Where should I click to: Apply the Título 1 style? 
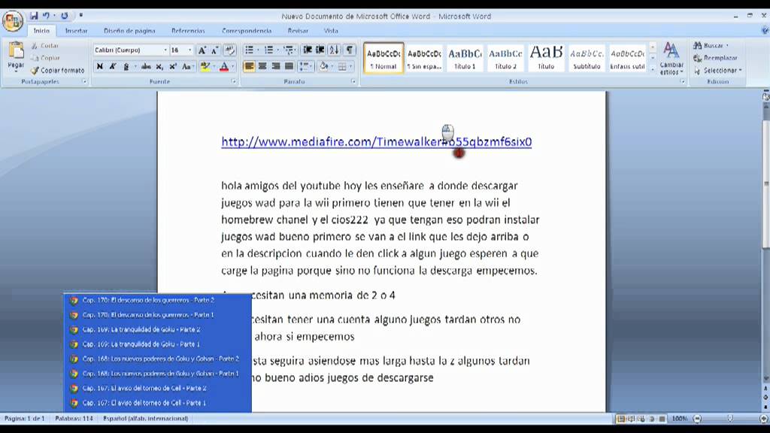465,58
